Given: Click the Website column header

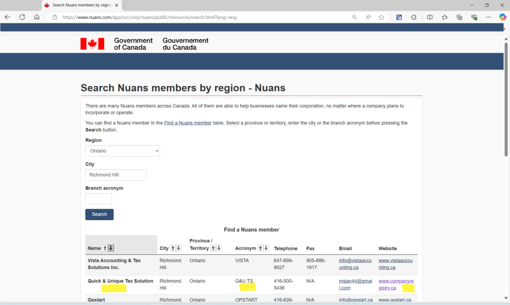Looking at the screenshot, I should pos(387,248).
